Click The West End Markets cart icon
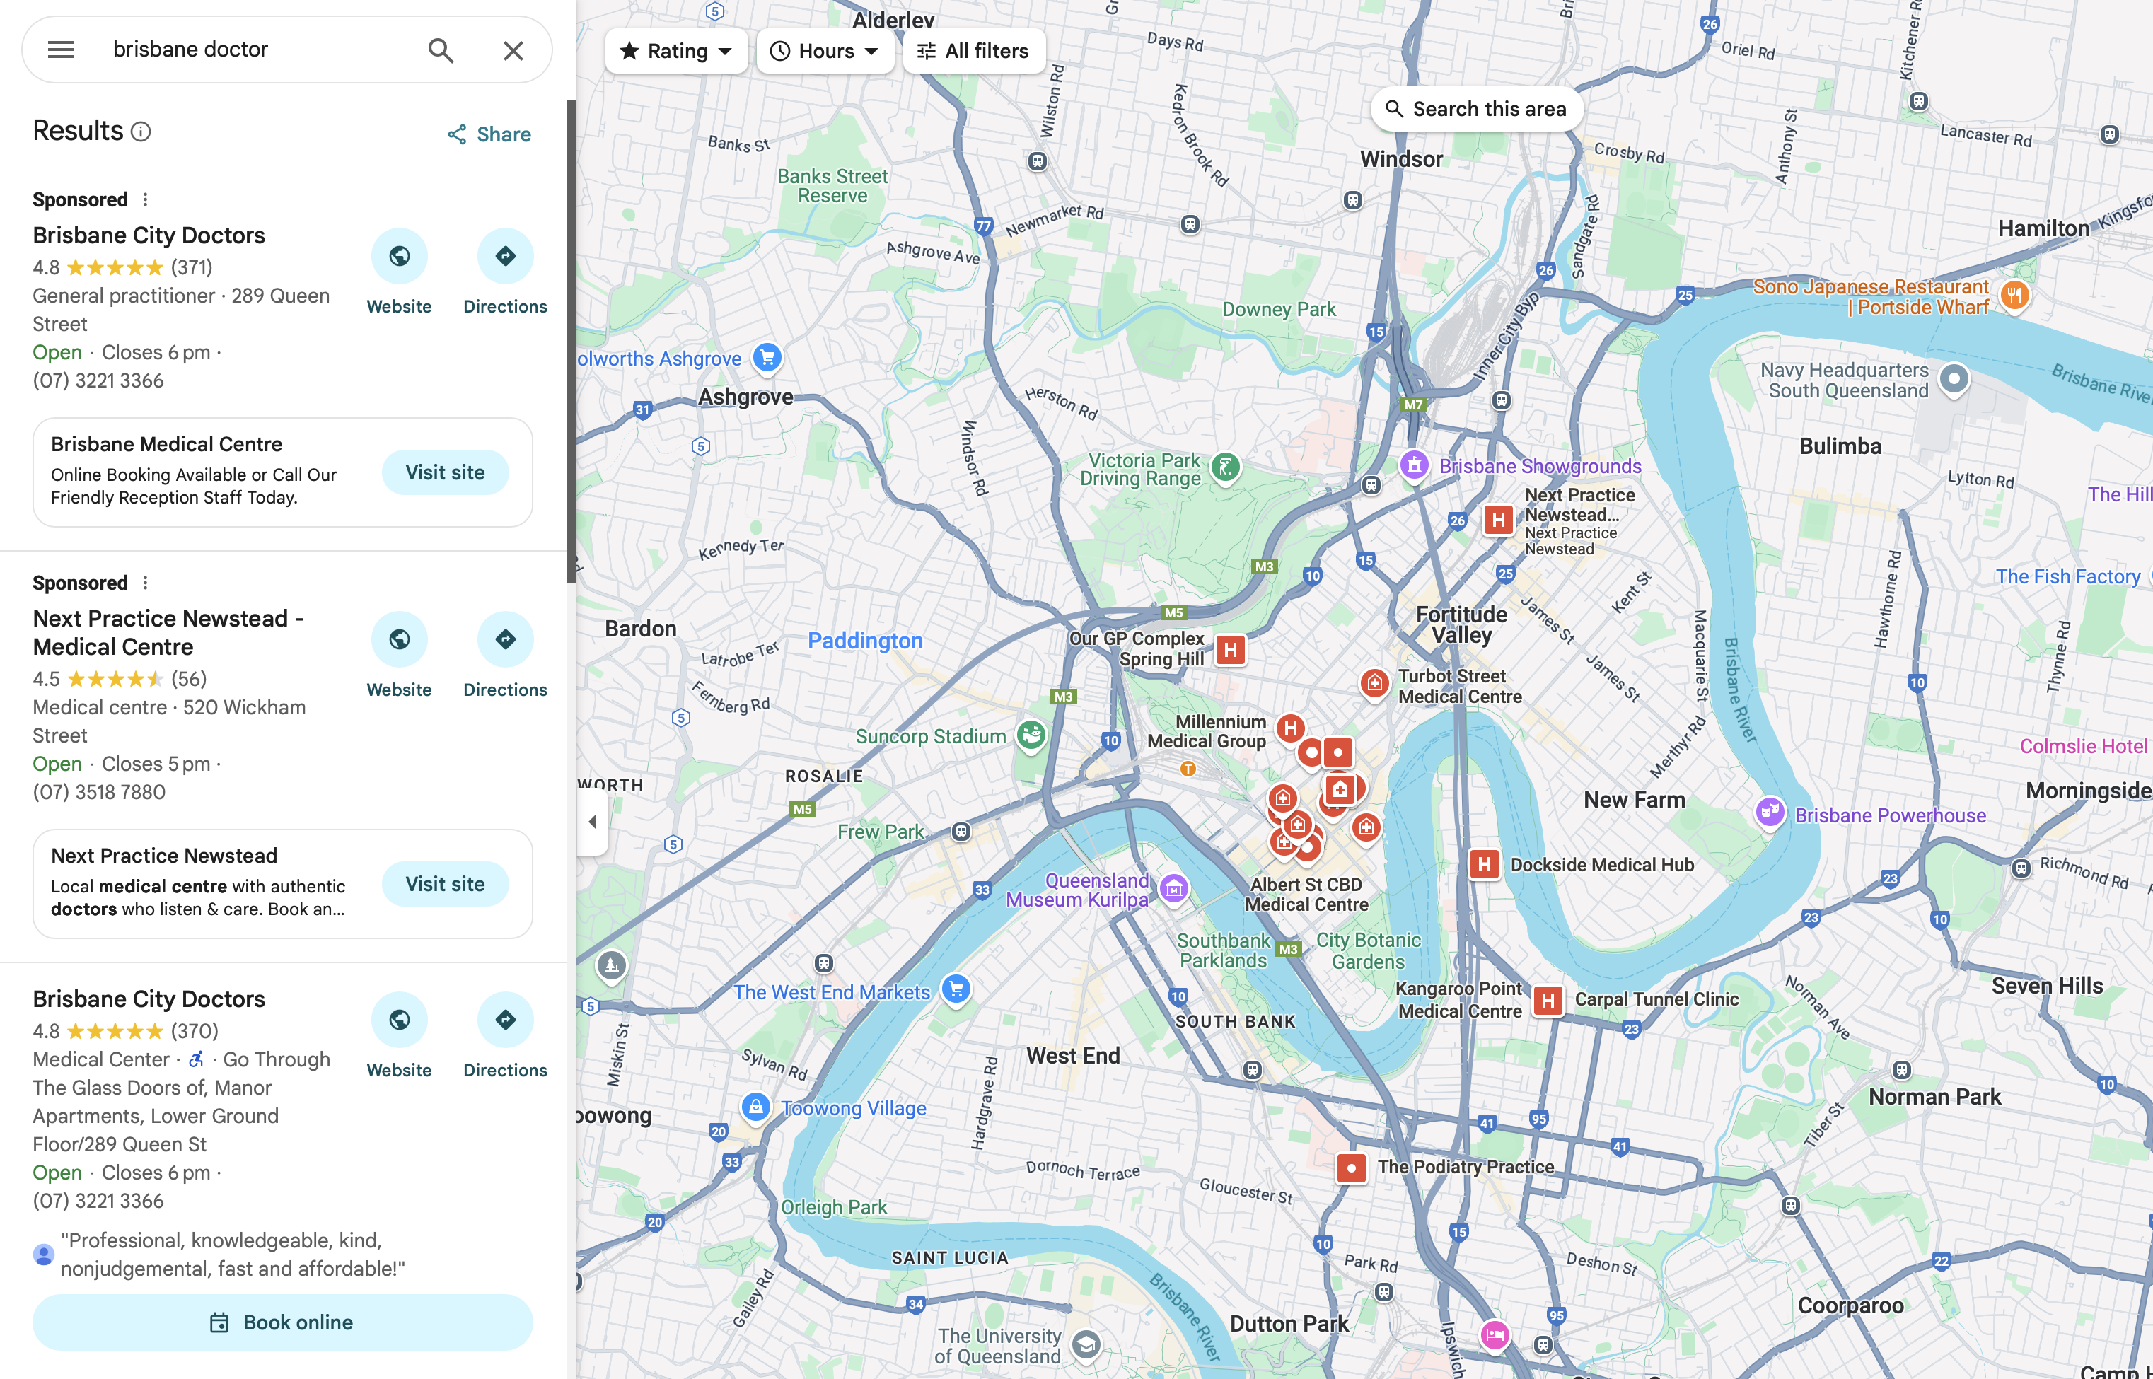This screenshot has width=2153, height=1379. (956, 989)
